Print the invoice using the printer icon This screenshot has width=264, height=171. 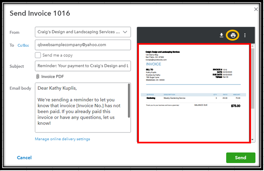tap(233, 35)
